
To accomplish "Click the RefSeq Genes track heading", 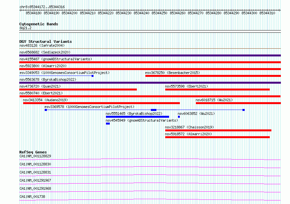I will tap(33, 152).
